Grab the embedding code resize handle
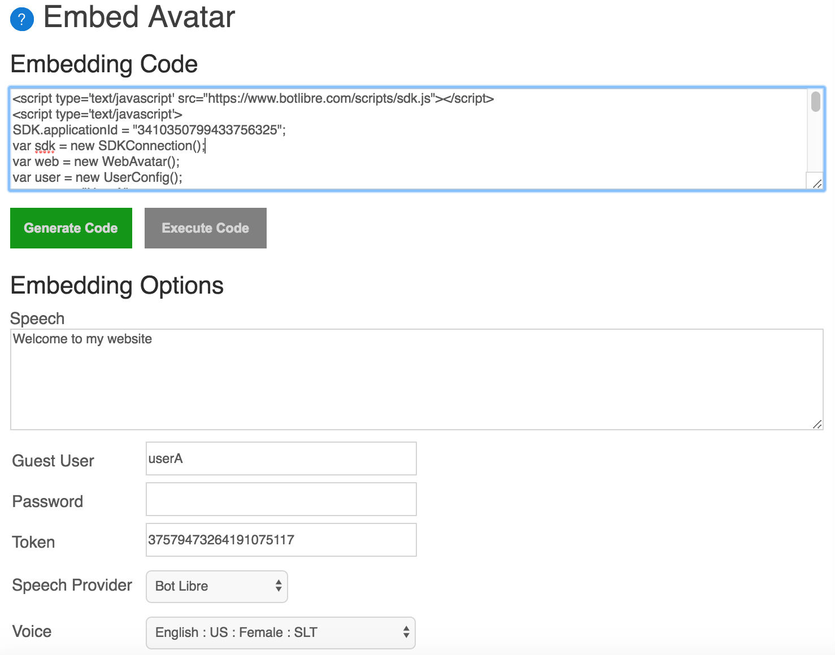835x655 pixels. [817, 183]
